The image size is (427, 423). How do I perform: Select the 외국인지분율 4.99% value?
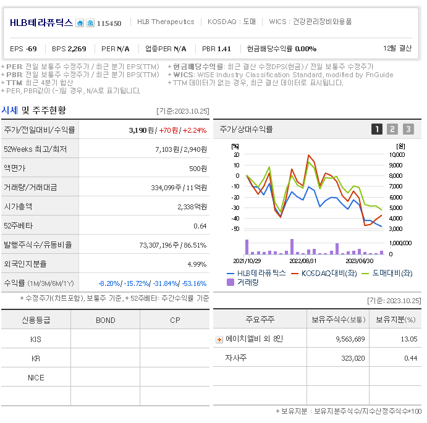pos(197,264)
